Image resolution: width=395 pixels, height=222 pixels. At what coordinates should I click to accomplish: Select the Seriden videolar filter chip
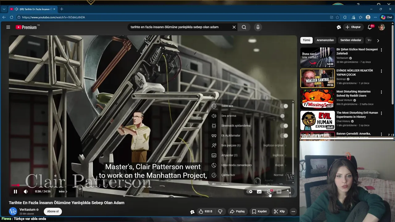coord(351,40)
